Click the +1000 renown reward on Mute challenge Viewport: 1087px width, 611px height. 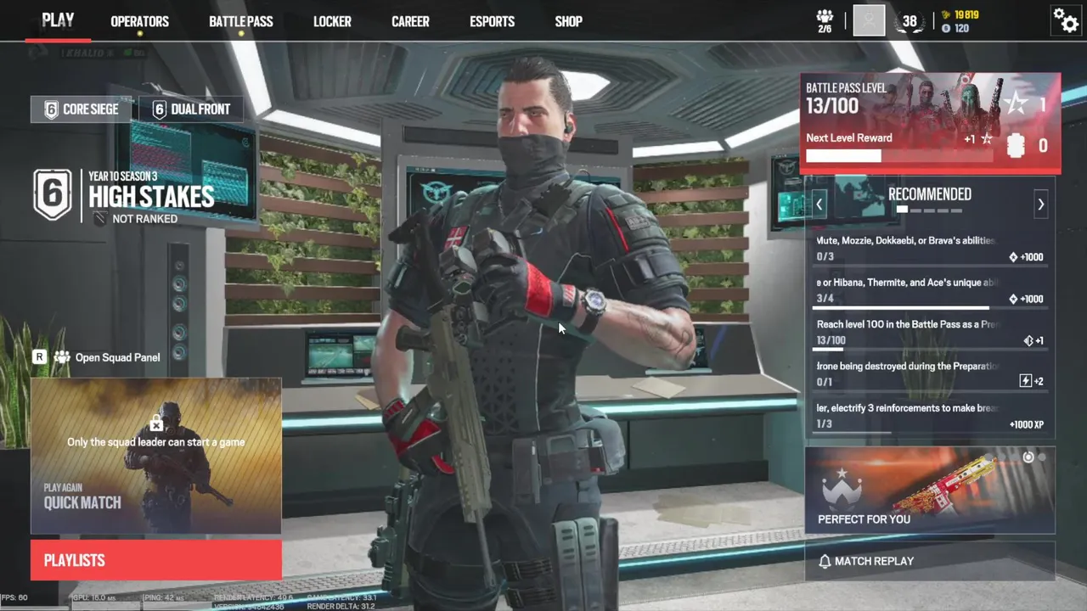[1025, 257]
